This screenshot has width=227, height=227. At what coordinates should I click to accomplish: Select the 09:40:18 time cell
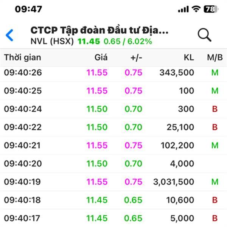pos(22,200)
